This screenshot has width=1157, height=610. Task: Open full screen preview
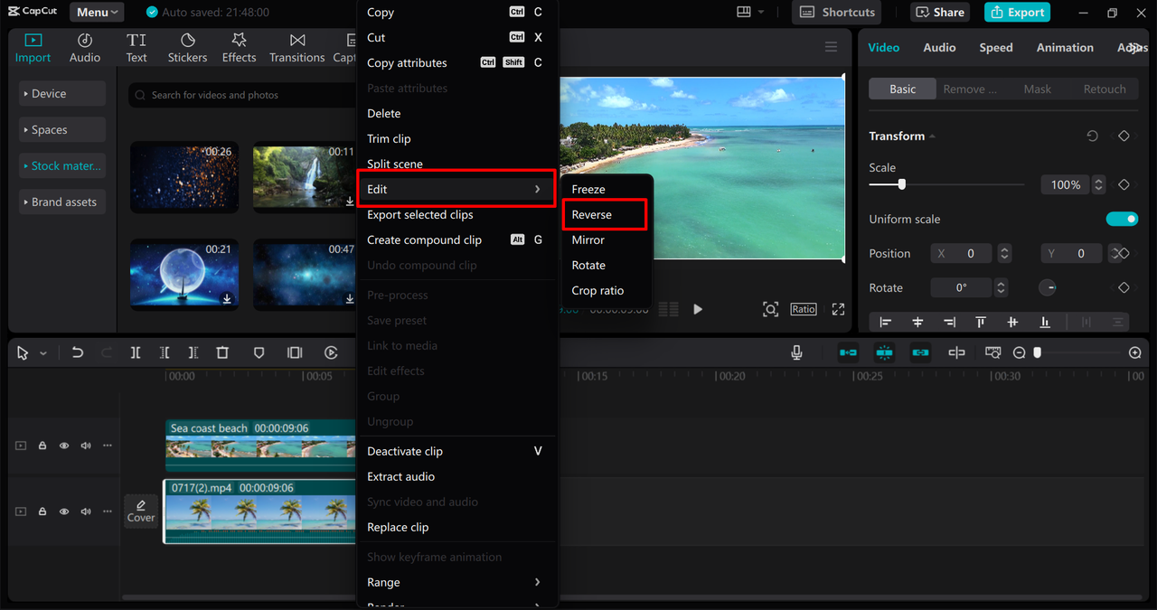click(x=838, y=309)
